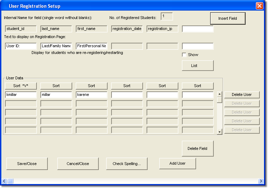Click the 'Text to display on Registration Page:' label
The width and height of the screenshot is (270, 189).
click(x=35, y=37)
